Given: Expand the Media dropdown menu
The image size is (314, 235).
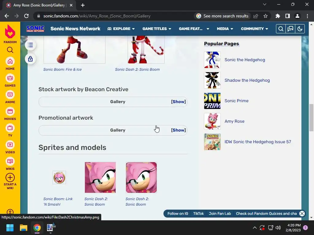Looking at the screenshot, I should click(x=225, y=29).
